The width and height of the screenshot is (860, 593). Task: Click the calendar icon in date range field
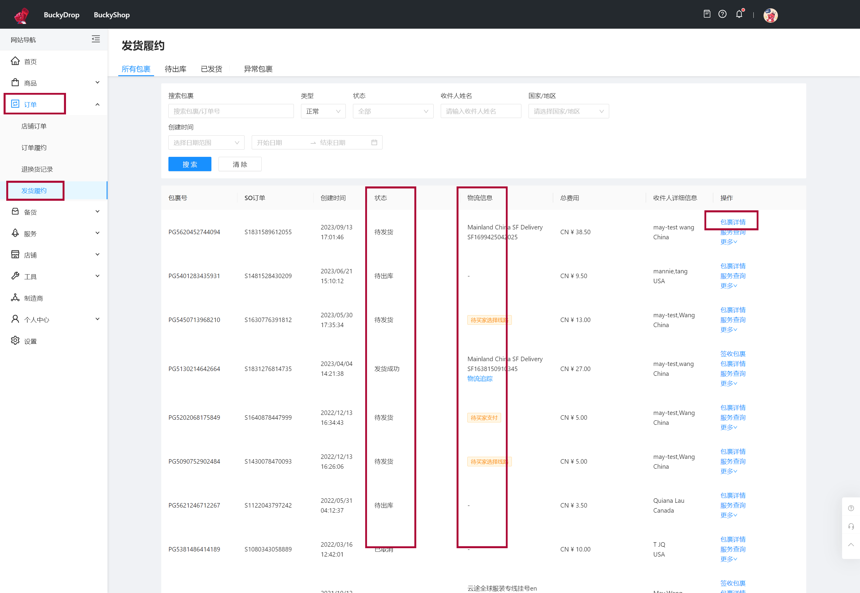click(374, 142)
